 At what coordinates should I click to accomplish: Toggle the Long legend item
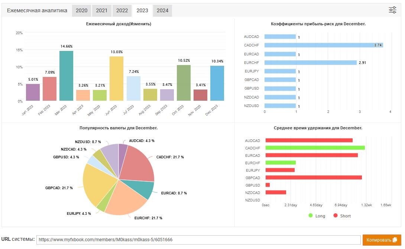coord(317,216)
